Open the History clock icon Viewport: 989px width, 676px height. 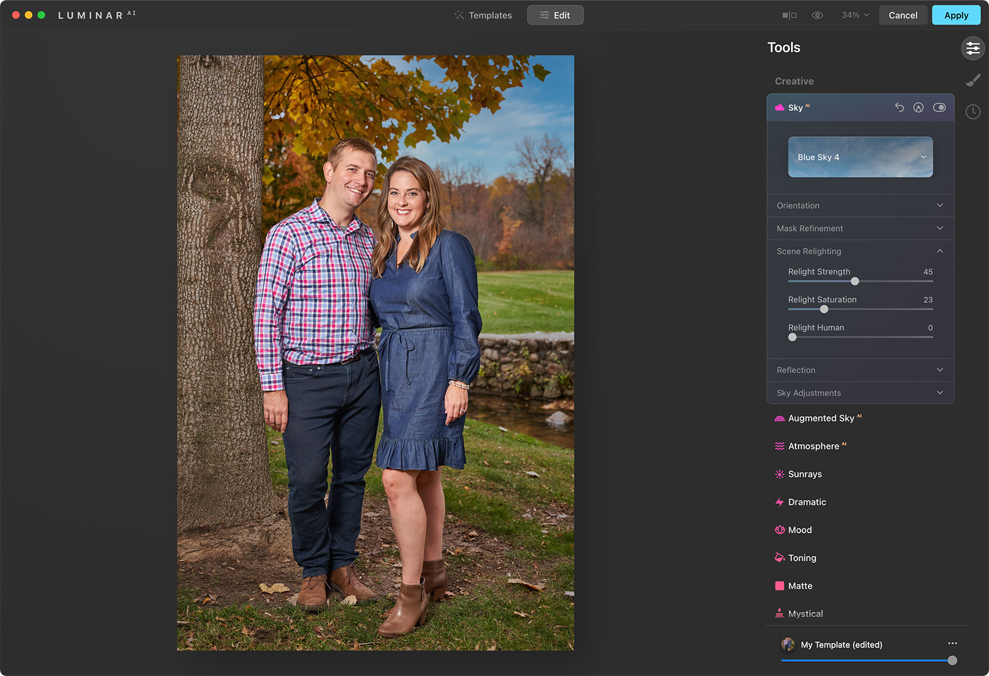pos(972,112)
